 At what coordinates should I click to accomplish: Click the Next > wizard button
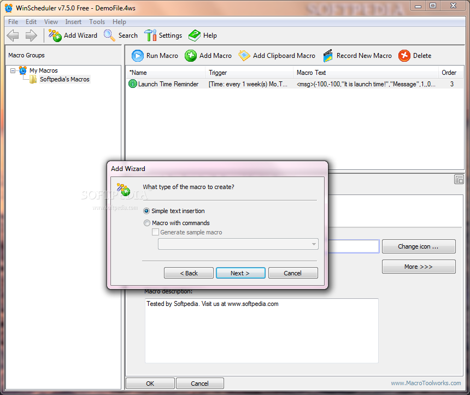coord(240,273)
